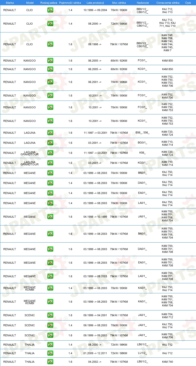Click fuel icon in SCENIC 09.1999 -> 04.2001 row

(x=50, y=315)
